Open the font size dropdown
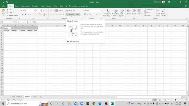189x106 pixels. [41, 11]
